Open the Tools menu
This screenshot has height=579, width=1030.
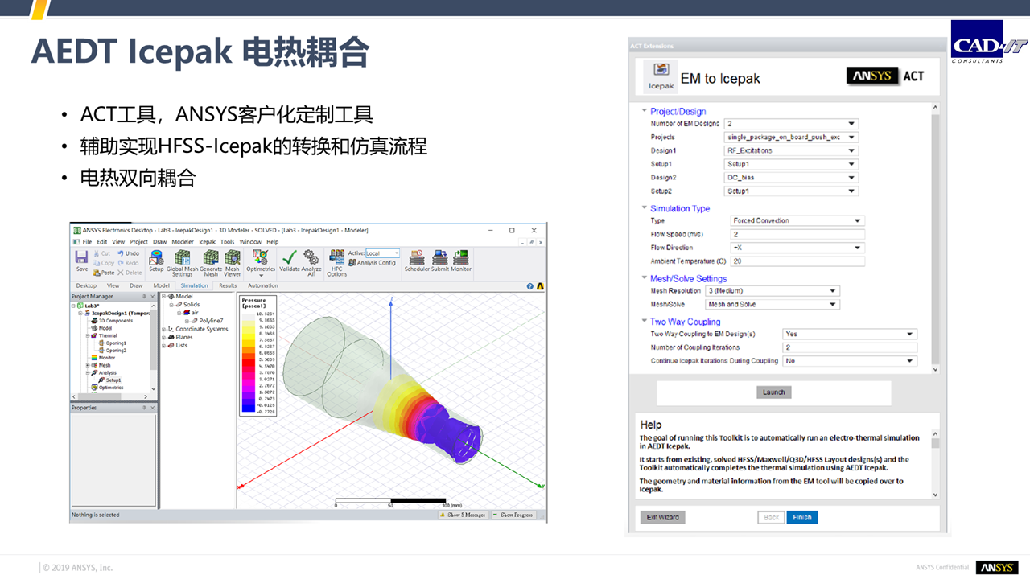(x=228, y=242)
